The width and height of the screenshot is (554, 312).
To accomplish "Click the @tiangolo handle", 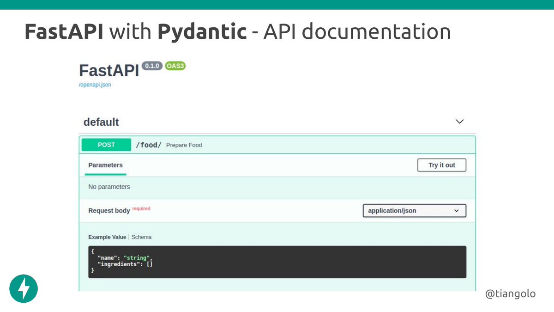I will coord(511,294).
